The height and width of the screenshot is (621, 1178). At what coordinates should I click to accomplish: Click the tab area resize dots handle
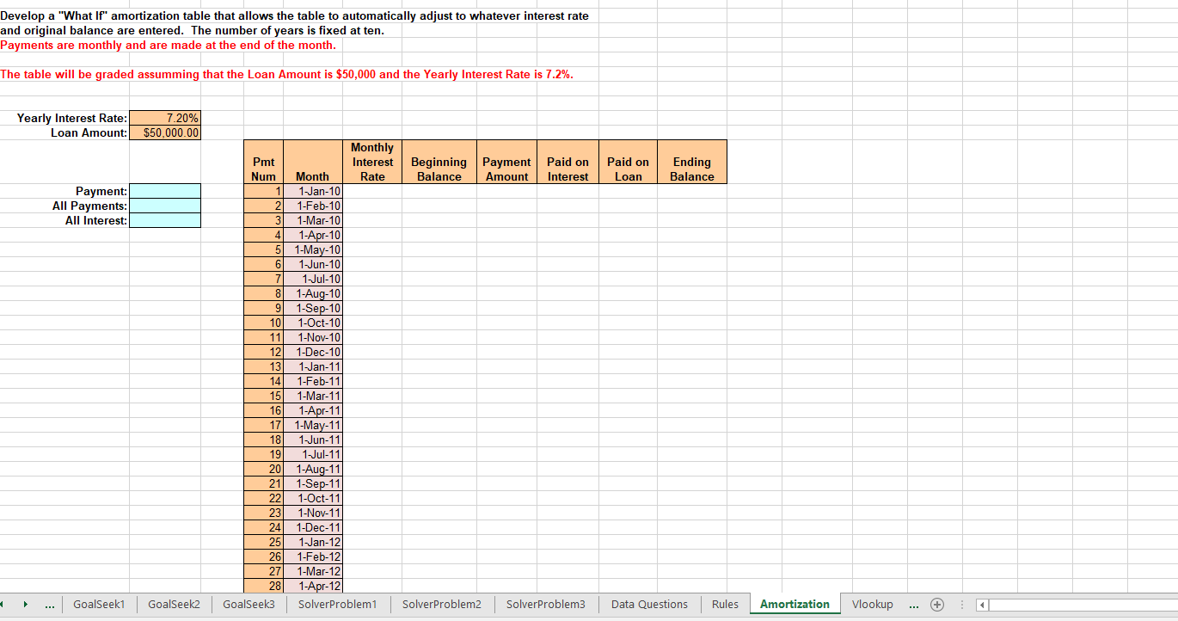tap(962, 605)
